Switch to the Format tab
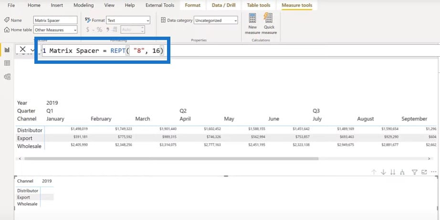The image size is (440, 220). point(193,5)
